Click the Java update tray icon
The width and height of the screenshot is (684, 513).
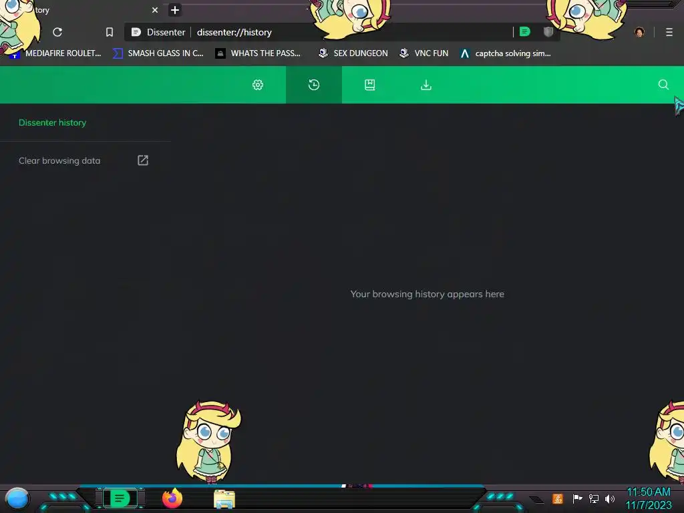(x=558, y=498)
